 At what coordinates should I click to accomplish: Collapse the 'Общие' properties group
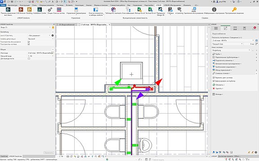(53, 50)
